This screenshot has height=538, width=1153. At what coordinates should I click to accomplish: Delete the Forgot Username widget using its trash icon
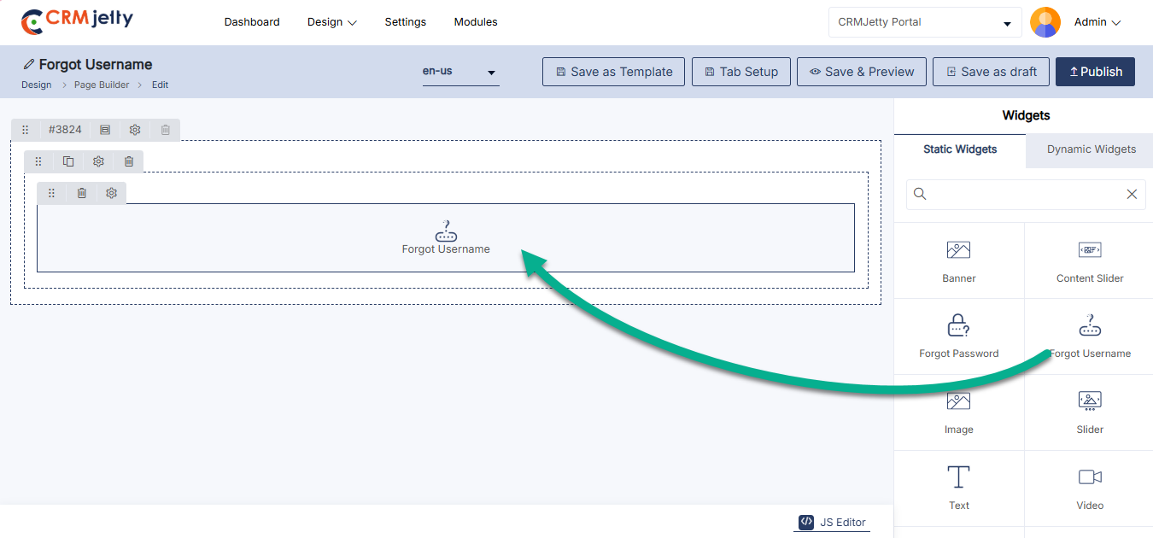click(x=82, y=193)
